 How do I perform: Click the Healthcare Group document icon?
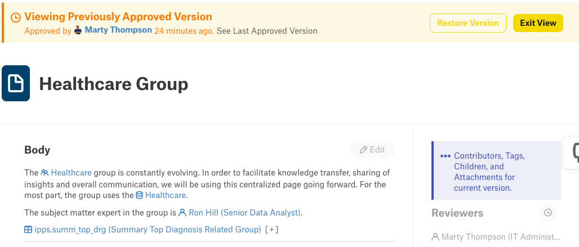click(x=16, y=83)
